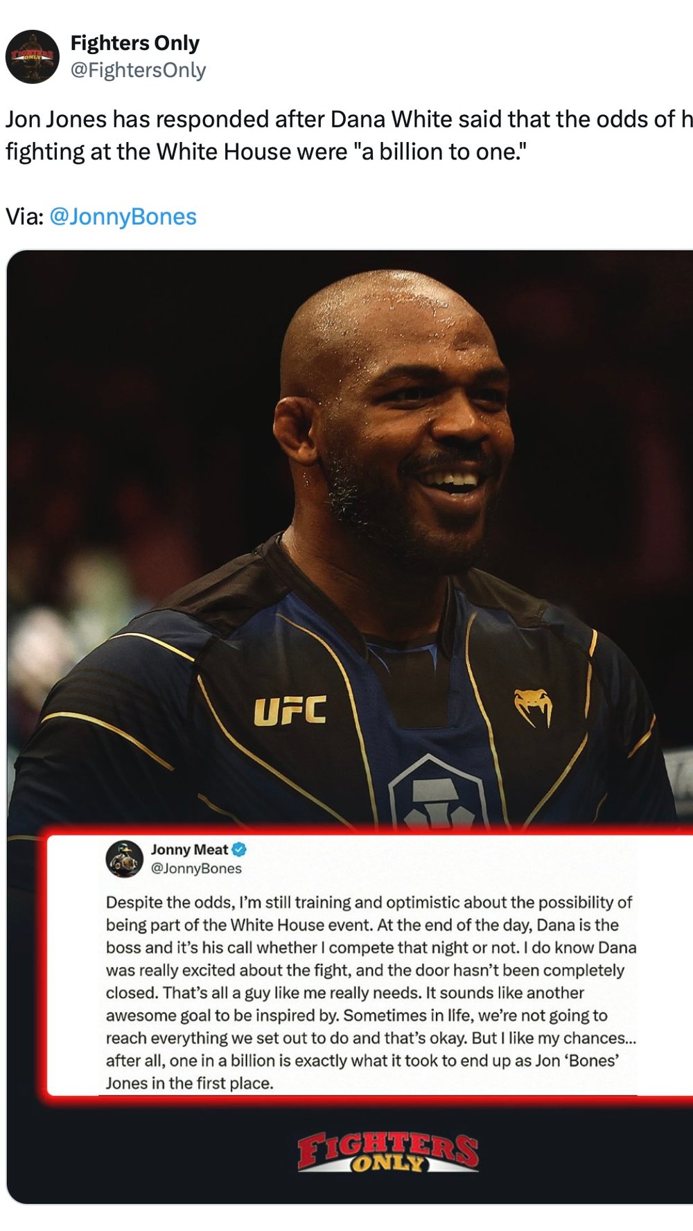Click the gold UFC logo on jersey
The image size is (693, 1231).
(x=290, y=711)
